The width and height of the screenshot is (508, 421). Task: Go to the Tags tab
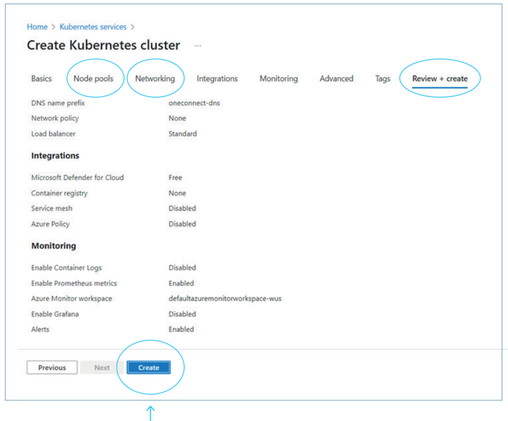[382, 79]
